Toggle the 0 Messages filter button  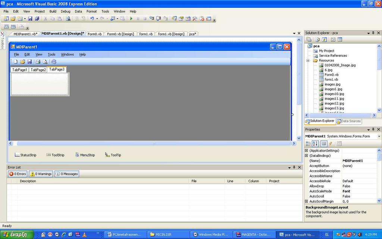click(67, 174)
